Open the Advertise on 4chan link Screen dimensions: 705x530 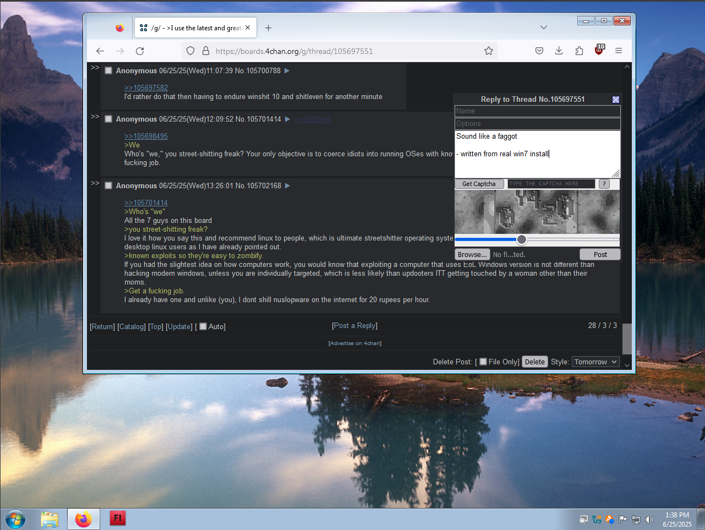pos(355,343)
